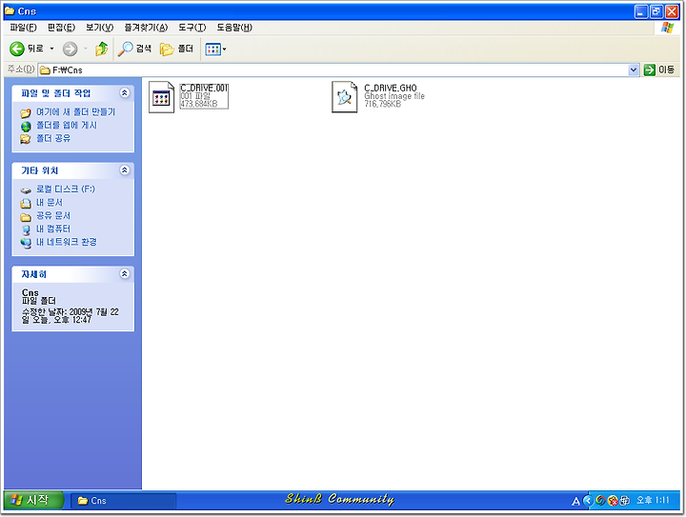Toggle the Folders (폴더) pane button
686x517 pixels.
pyautogui.click(x=177, y=49)
